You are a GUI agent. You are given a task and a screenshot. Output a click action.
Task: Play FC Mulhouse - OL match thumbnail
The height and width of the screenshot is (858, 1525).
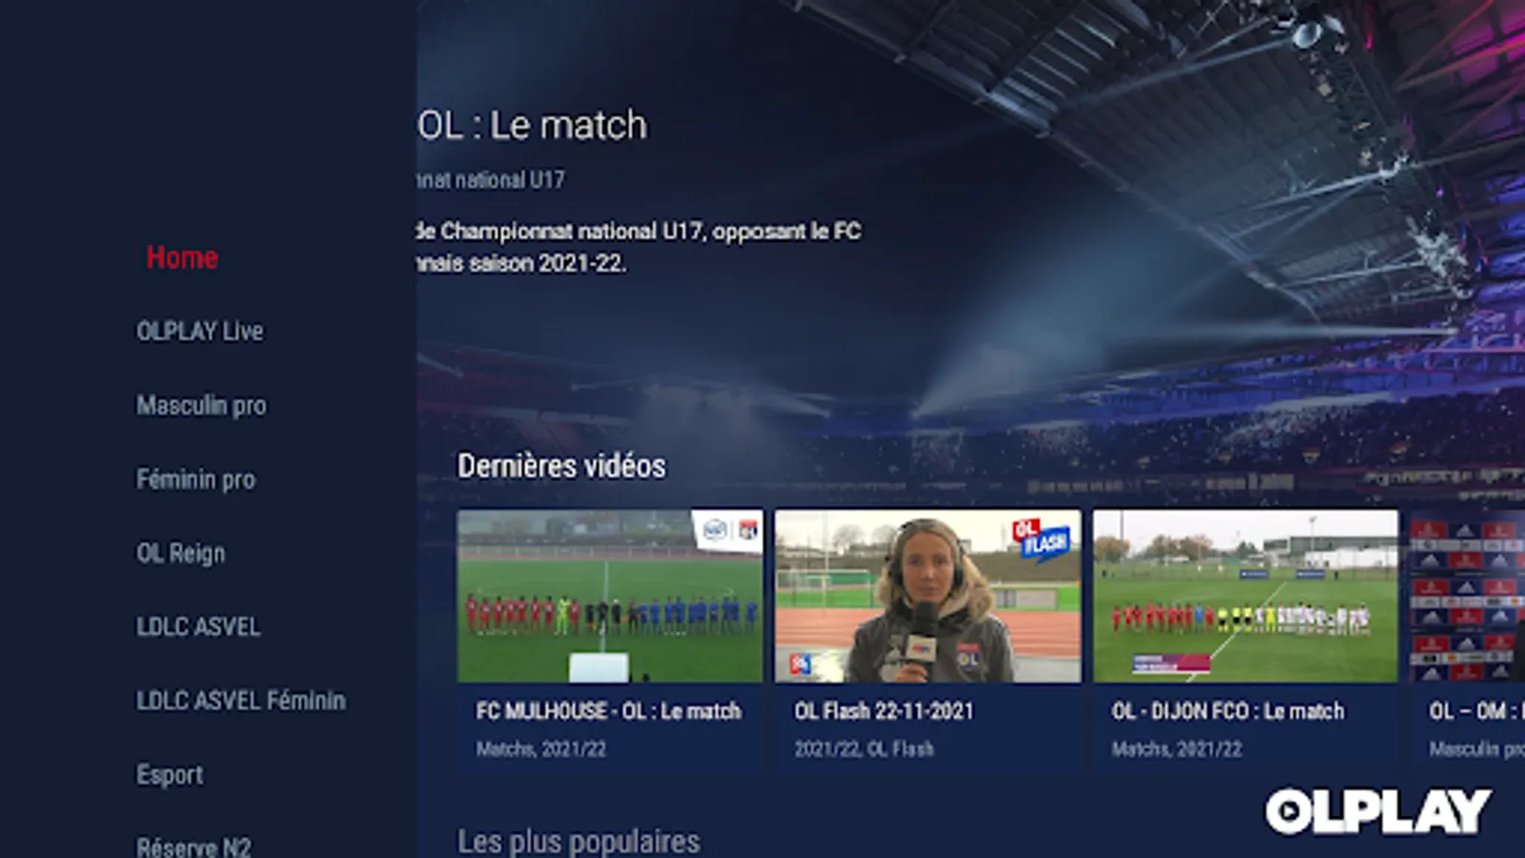point(610,596)
